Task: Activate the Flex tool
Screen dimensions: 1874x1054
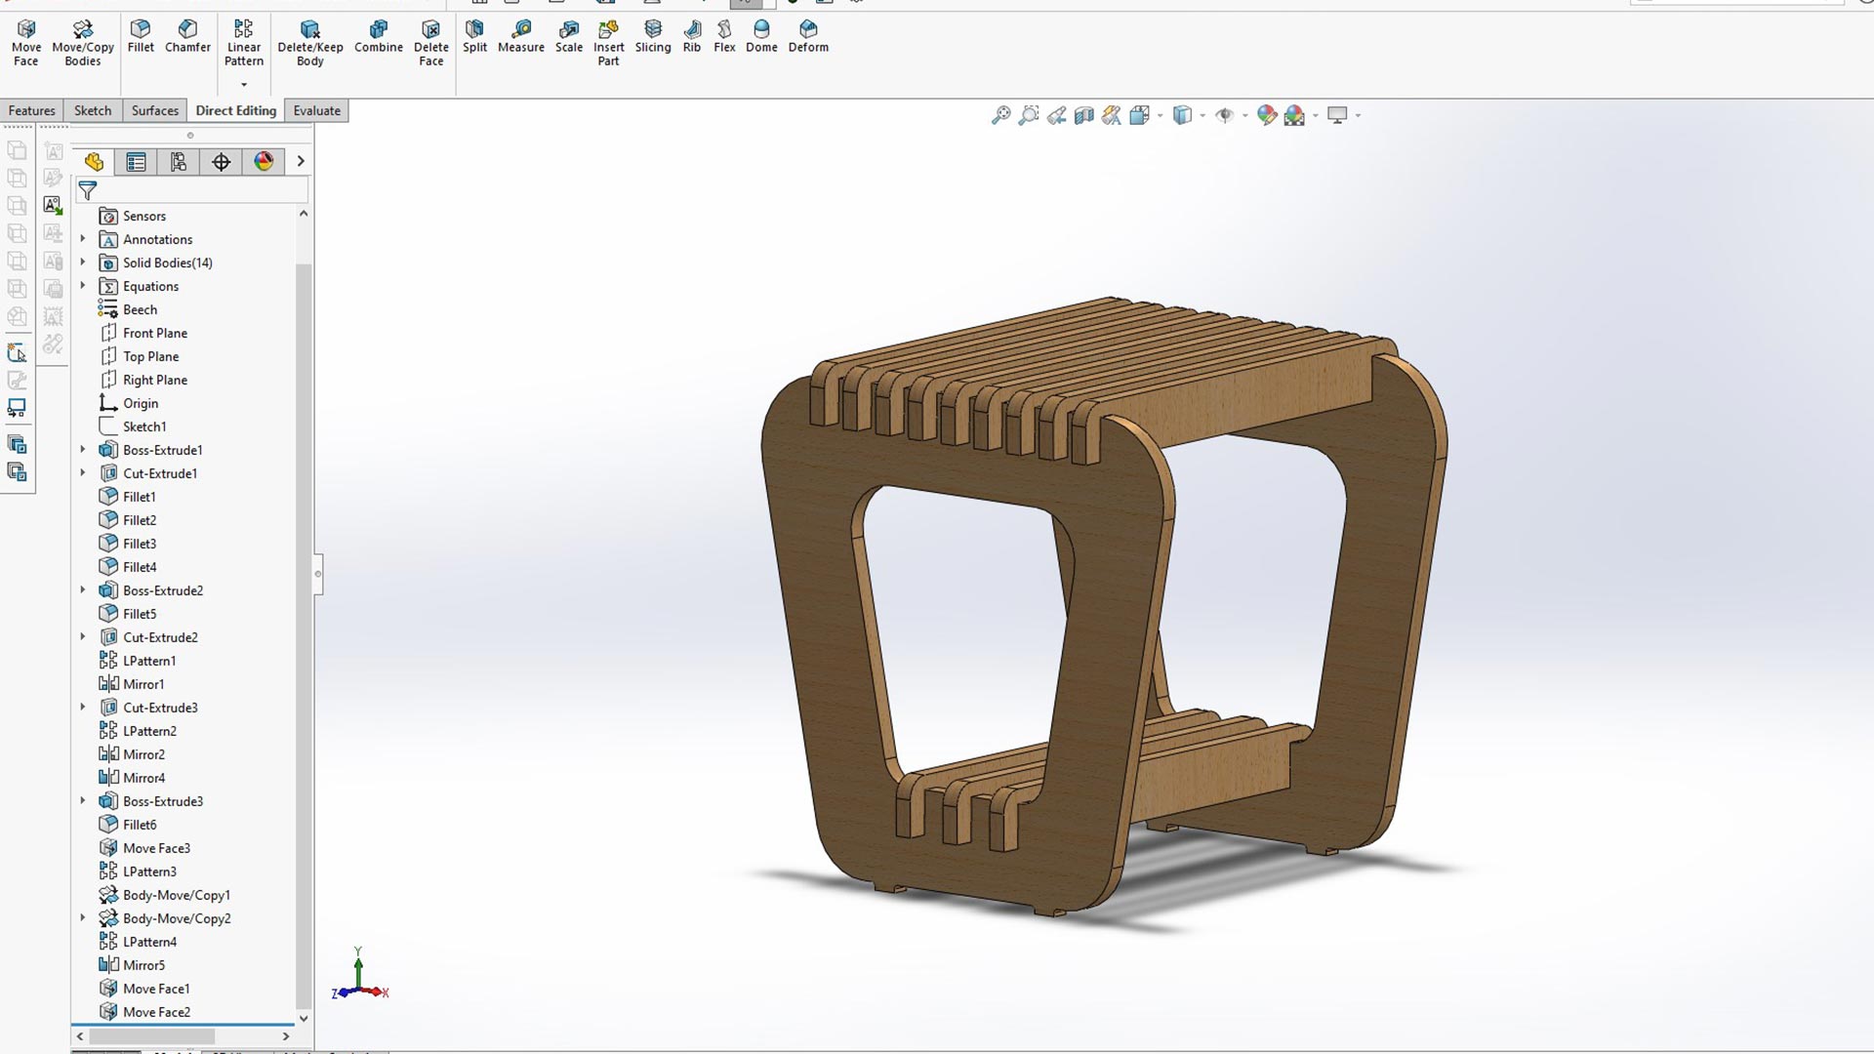Action: click(x=724, y=37)
